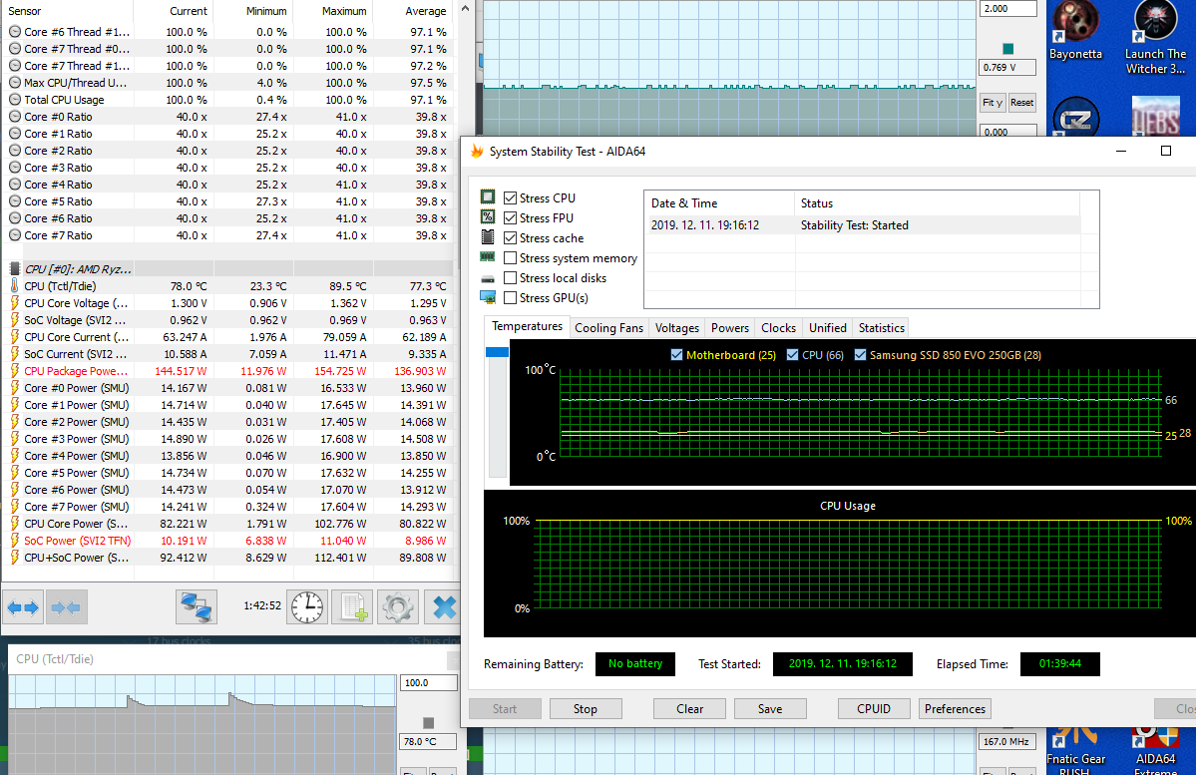Screen dimensions: 1196x775
Task: Switch to the Clocks tab
Action: point(778,327)
